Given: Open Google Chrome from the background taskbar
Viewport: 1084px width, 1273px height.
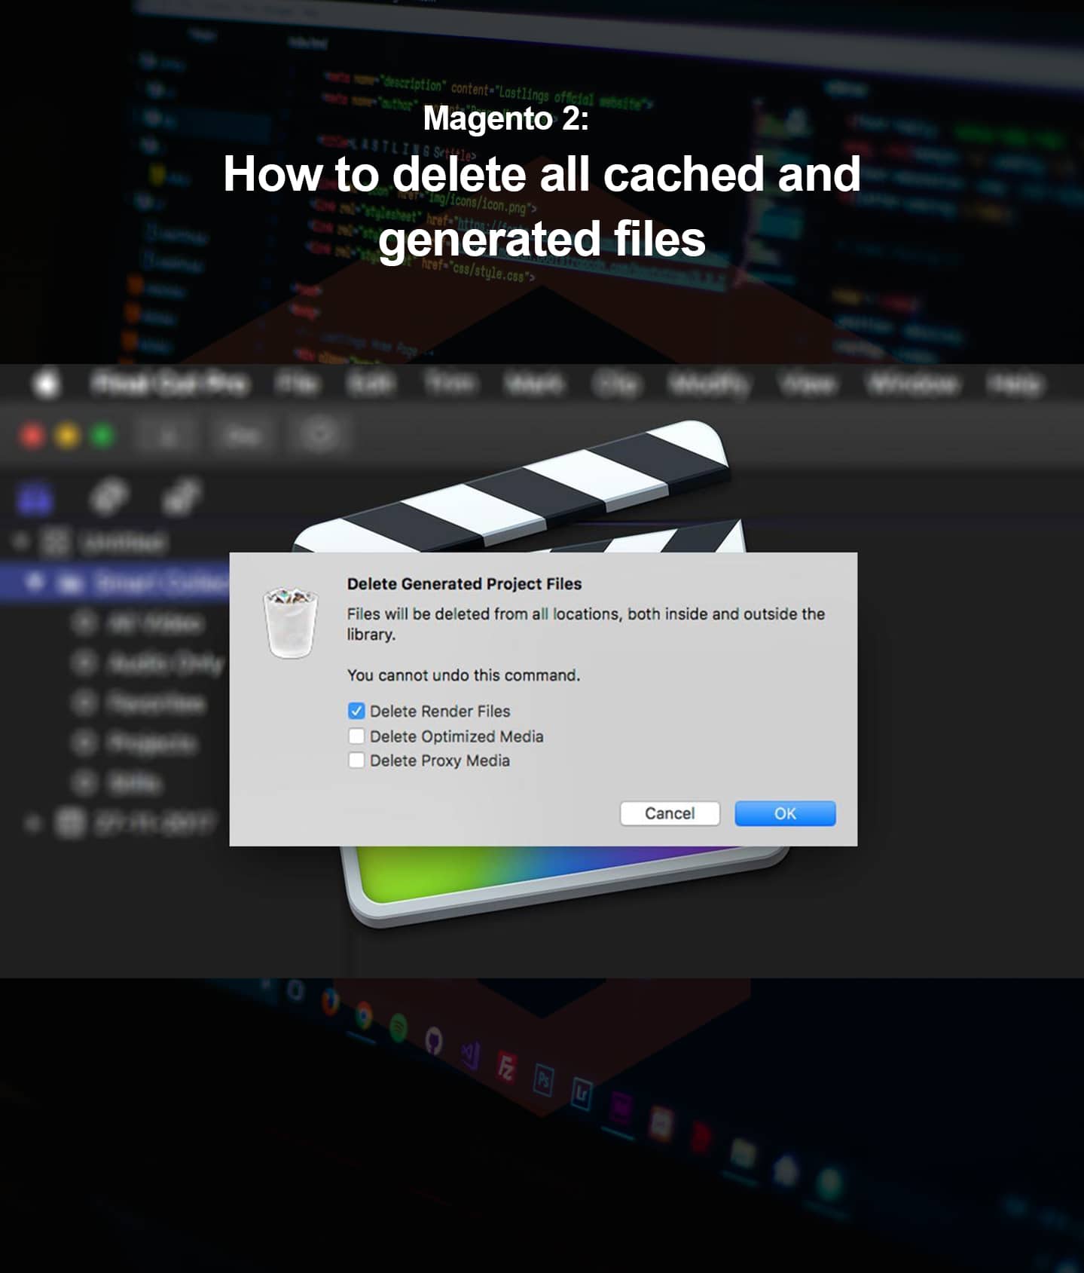Looking at the screenshot, I should point(364,1016).
